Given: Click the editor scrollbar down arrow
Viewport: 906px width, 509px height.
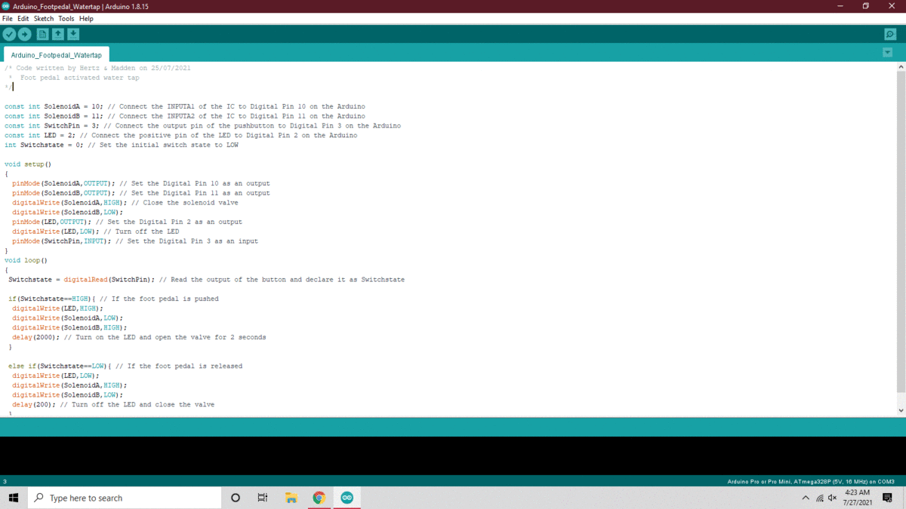Looking at the screenshot, I should coord(901,410).
